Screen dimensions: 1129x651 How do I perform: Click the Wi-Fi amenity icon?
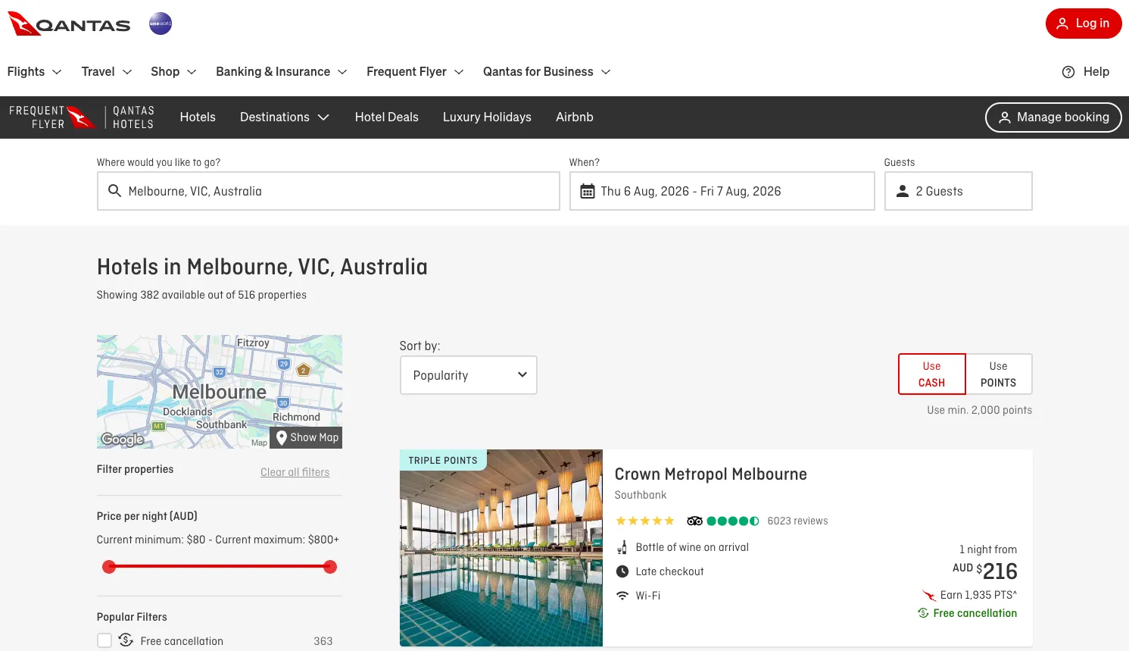tap(622, 596)
